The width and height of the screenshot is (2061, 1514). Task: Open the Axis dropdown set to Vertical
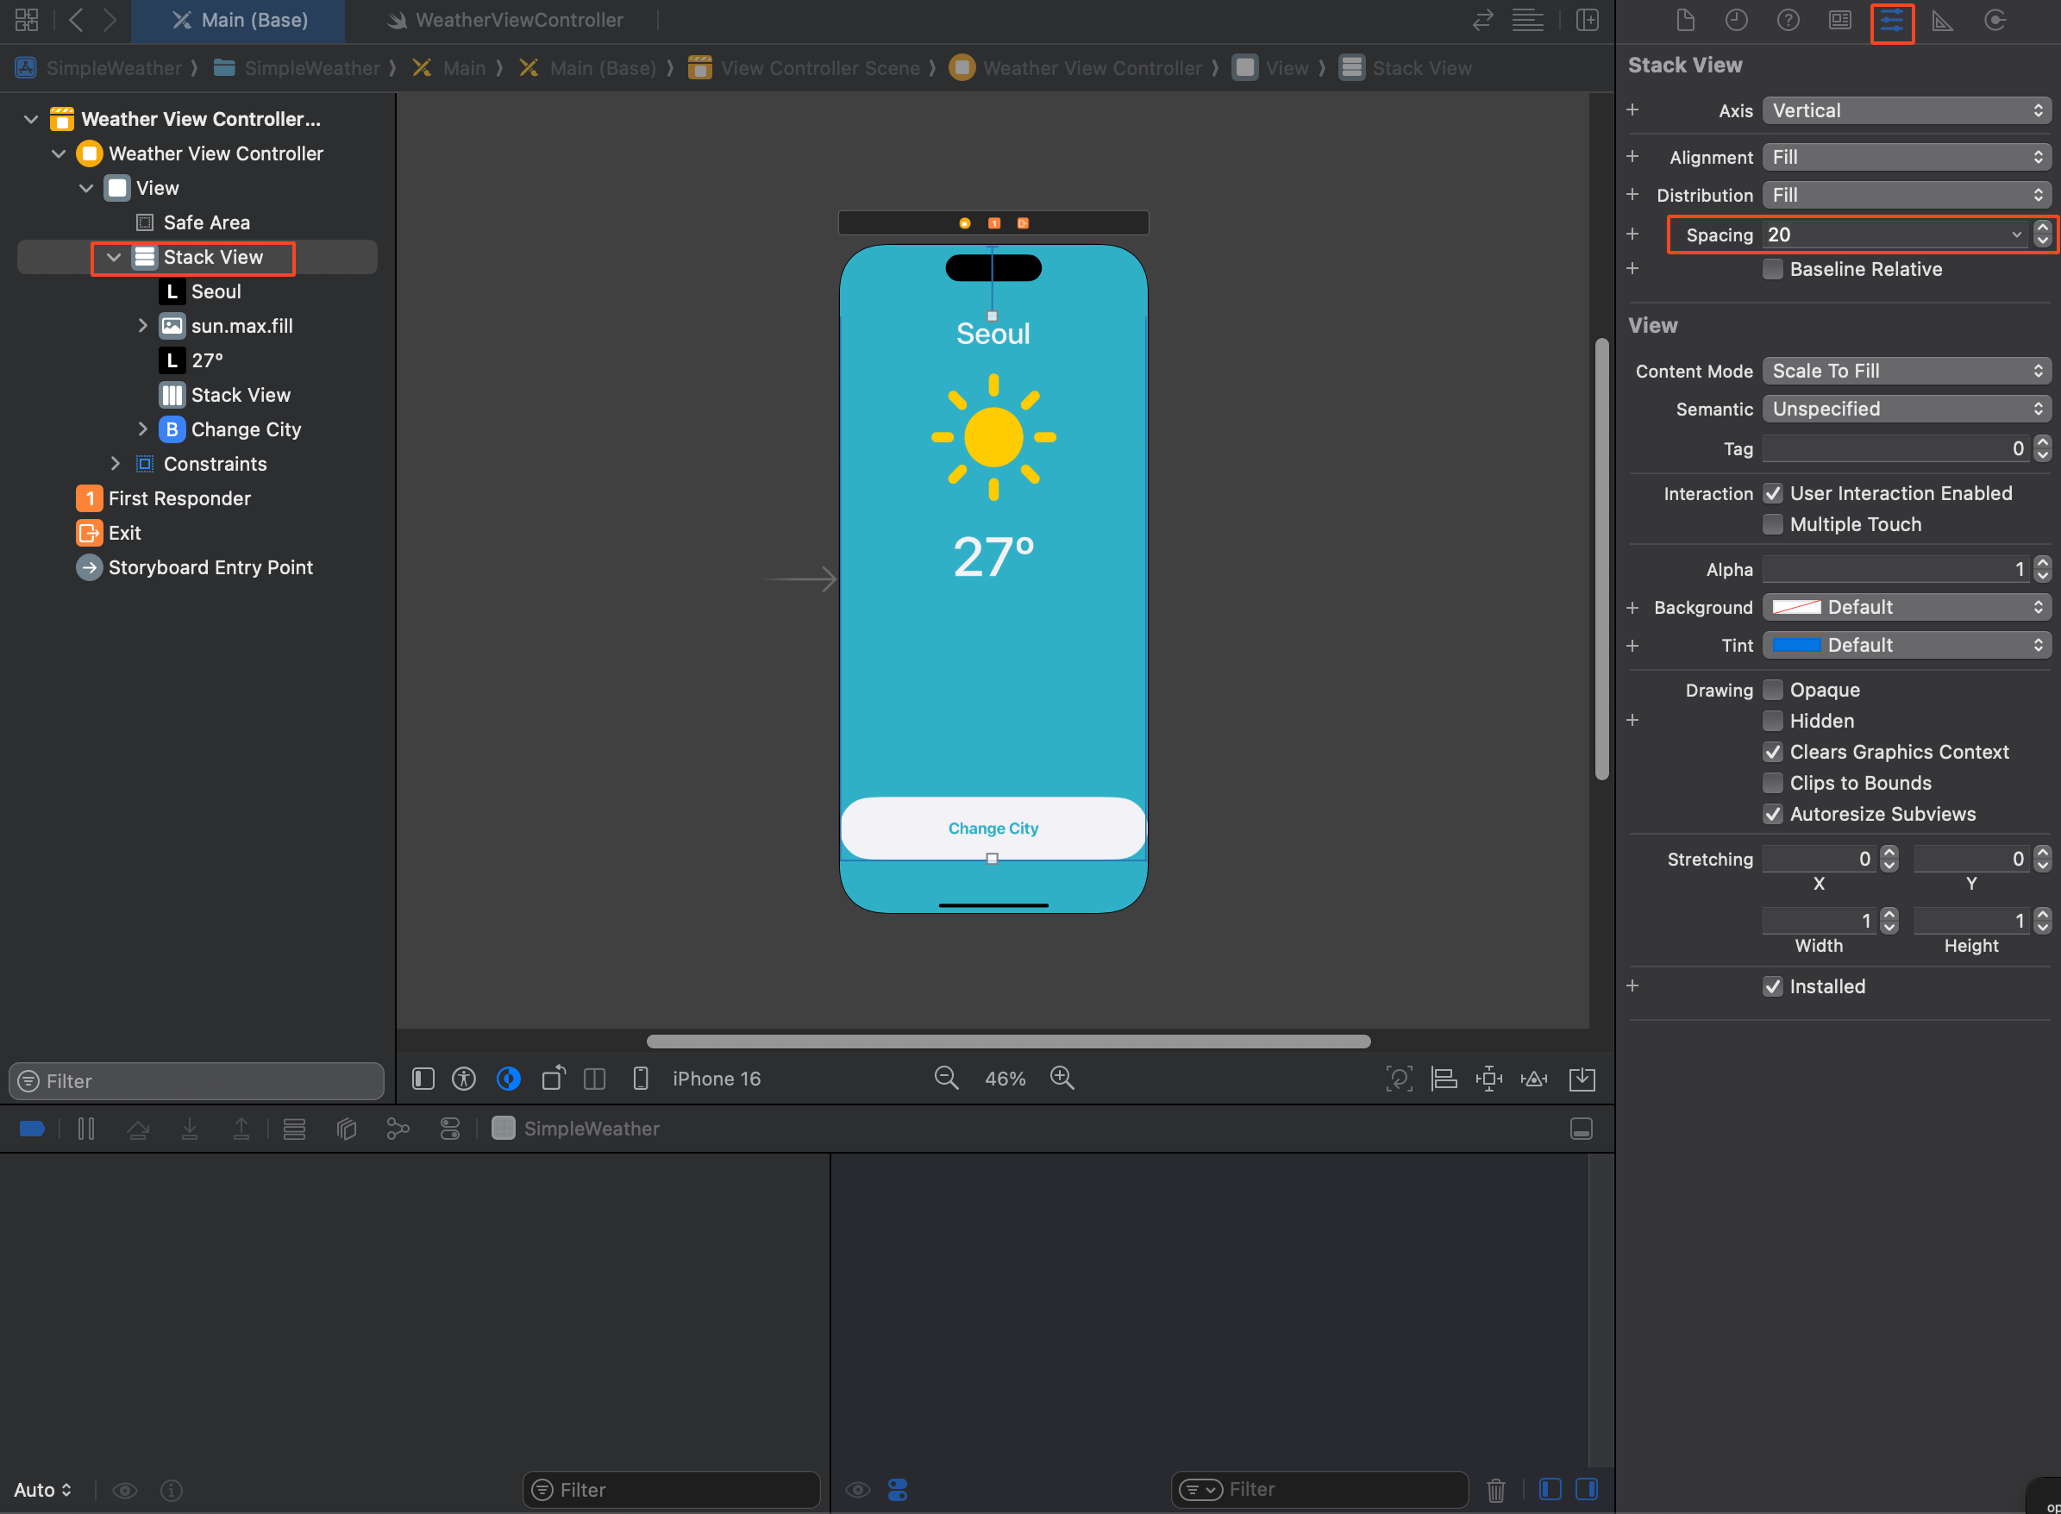(1906, 111)
